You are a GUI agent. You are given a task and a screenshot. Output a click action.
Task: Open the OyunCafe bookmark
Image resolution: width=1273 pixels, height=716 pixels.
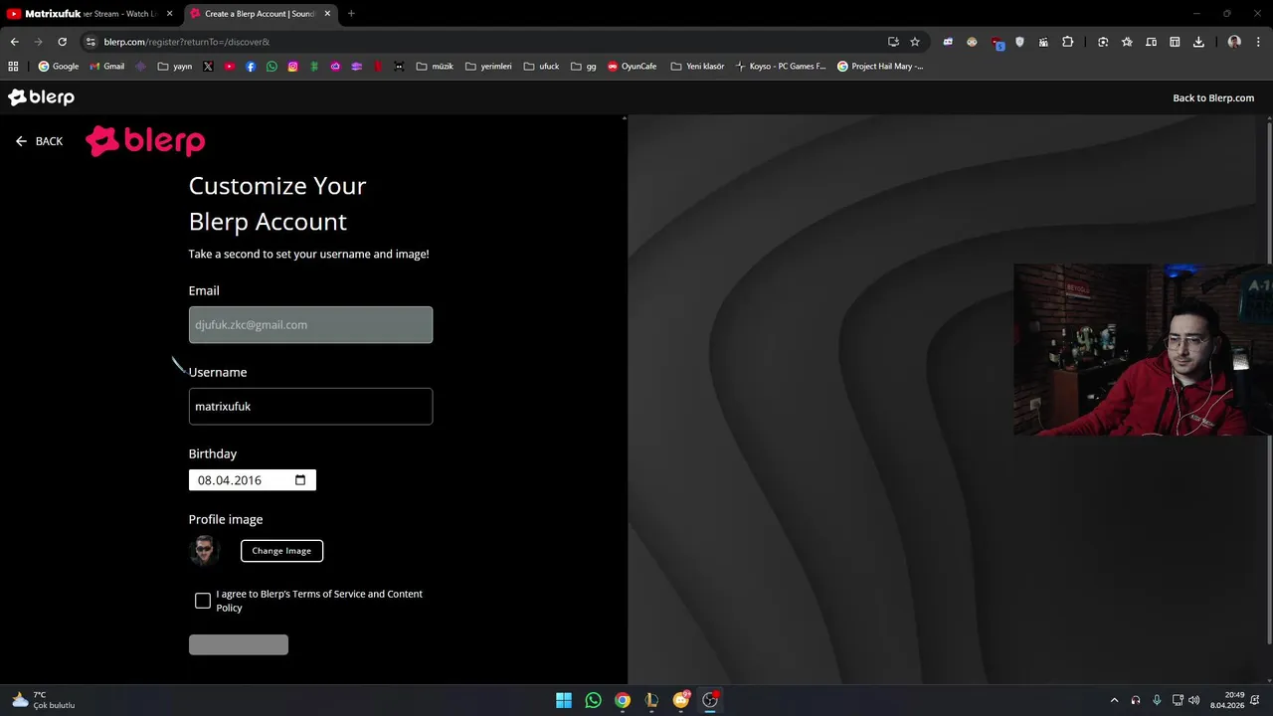click(x=633, y=67)
